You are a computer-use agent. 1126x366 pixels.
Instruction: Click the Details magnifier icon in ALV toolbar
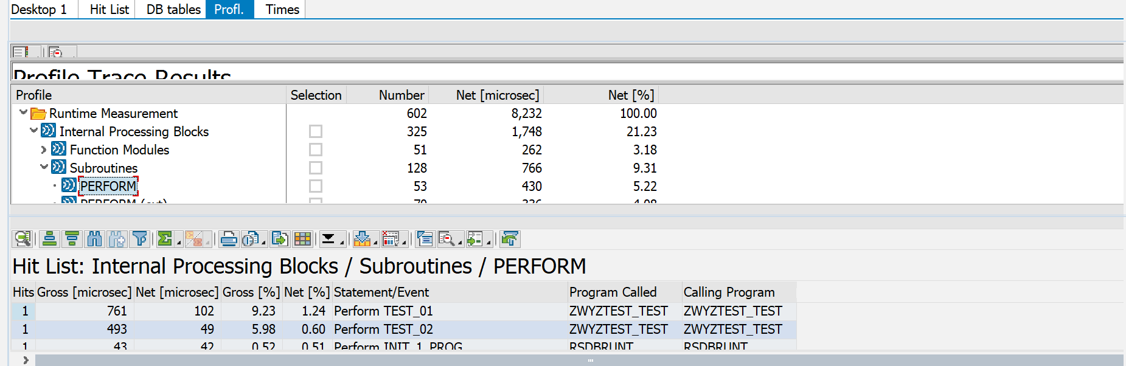tap(23, 239)
